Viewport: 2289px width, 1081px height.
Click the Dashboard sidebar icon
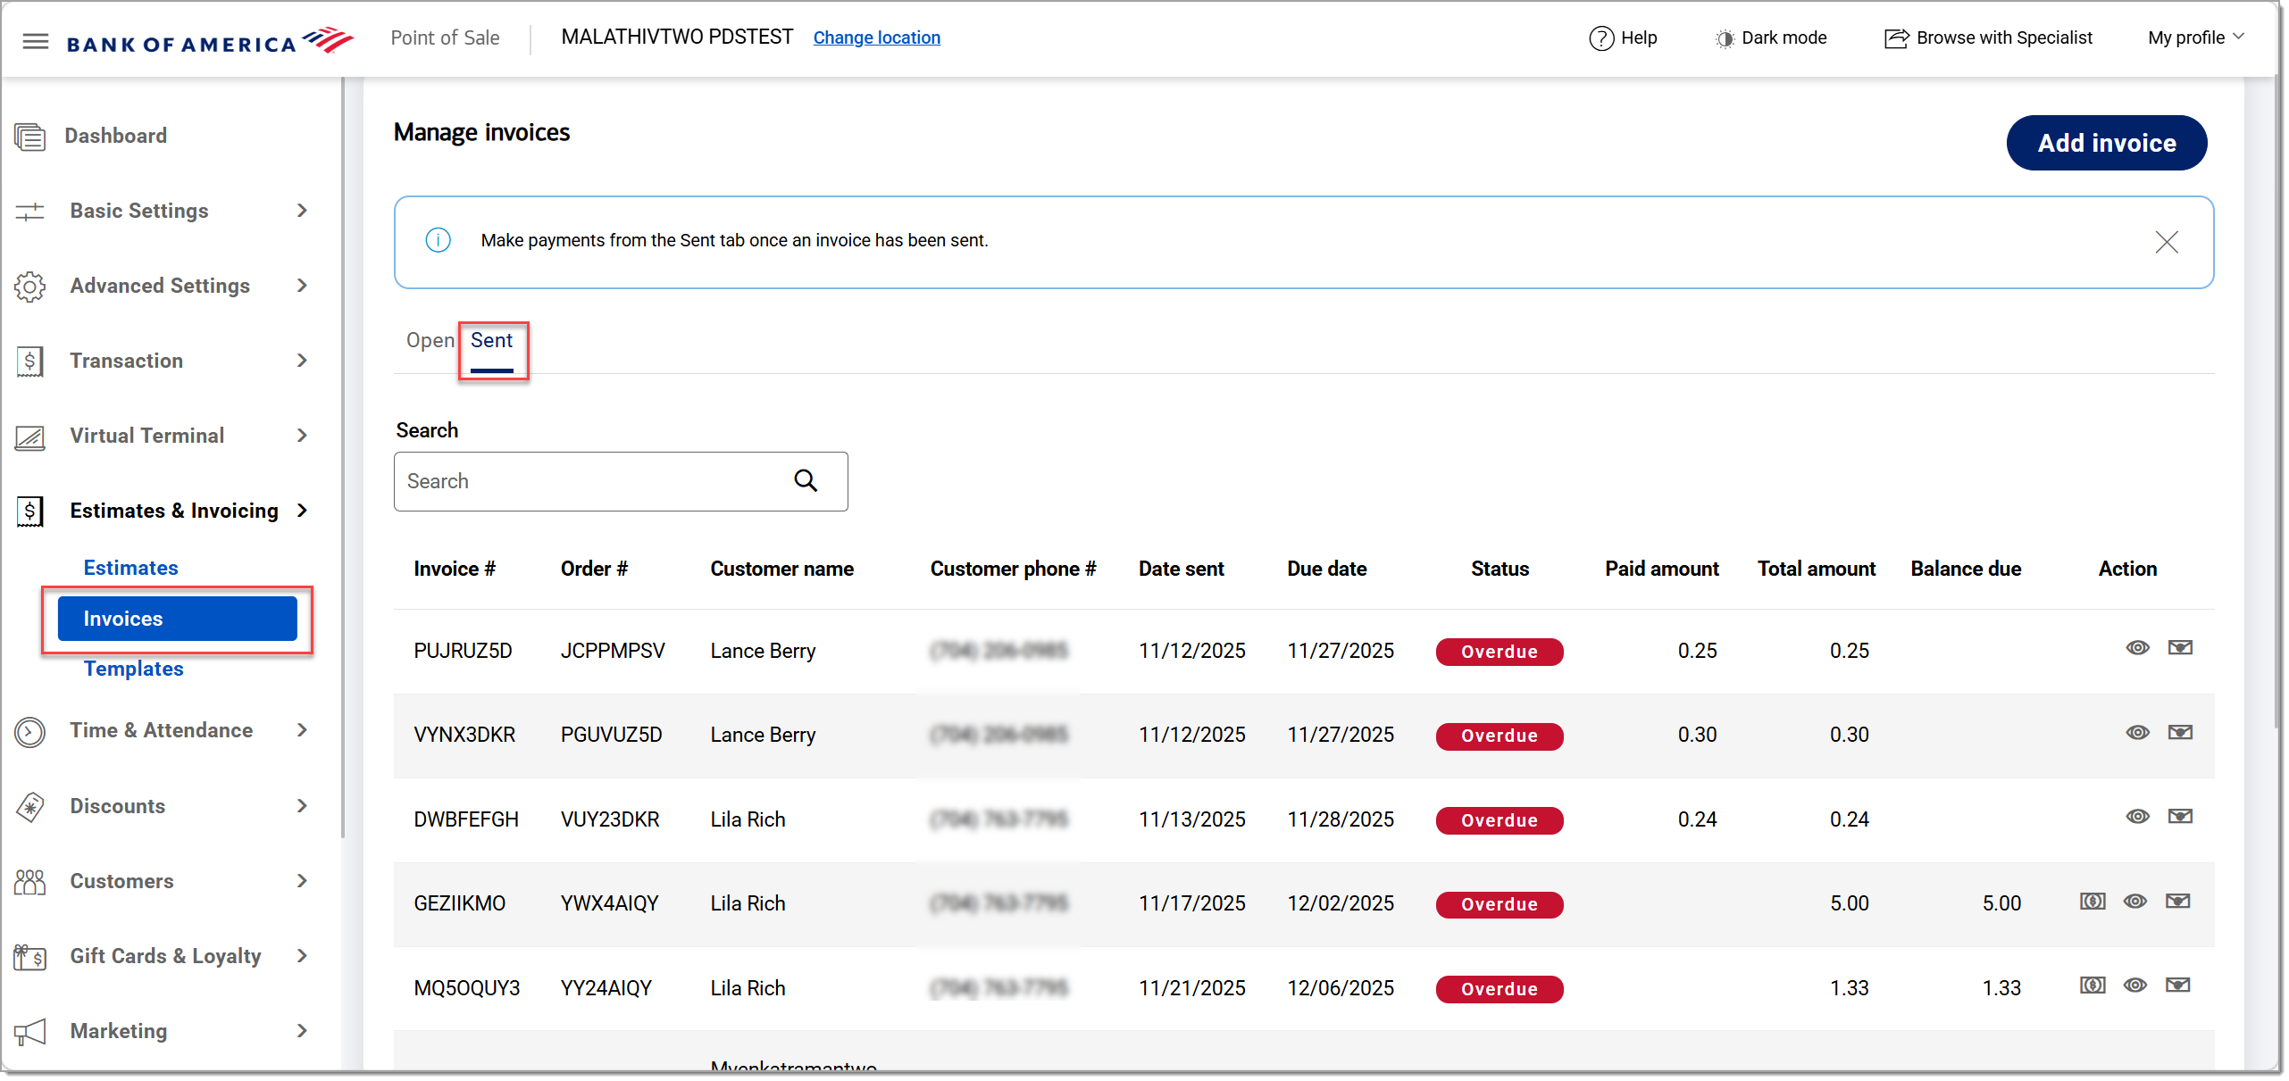29,137
